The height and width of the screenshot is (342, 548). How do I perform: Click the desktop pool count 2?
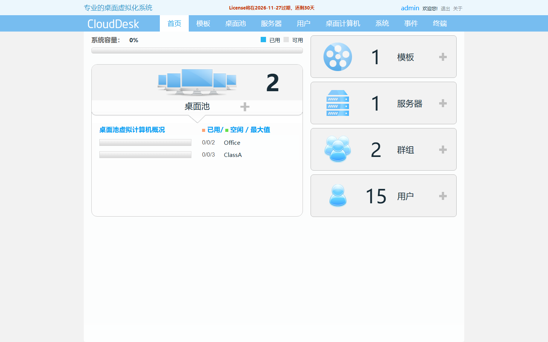coord(273,83)
